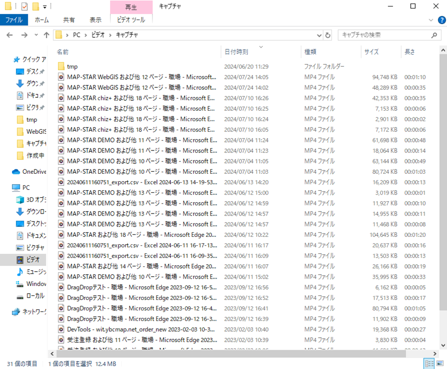The height and width of the screenshot is (369, 447).
Task: Switch to the ホーム ribbon tab
Action: pos(42,20)
